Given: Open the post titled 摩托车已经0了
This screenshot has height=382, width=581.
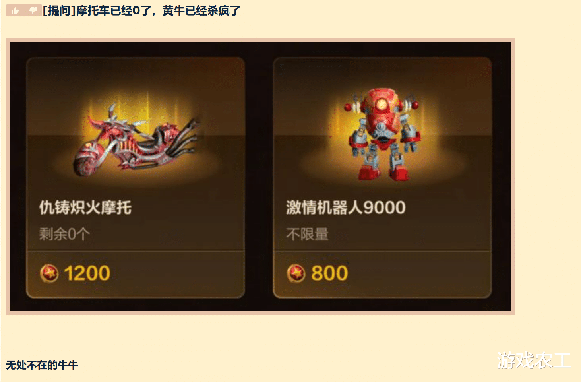Looking at the screenshot, I should click(141, 11).
